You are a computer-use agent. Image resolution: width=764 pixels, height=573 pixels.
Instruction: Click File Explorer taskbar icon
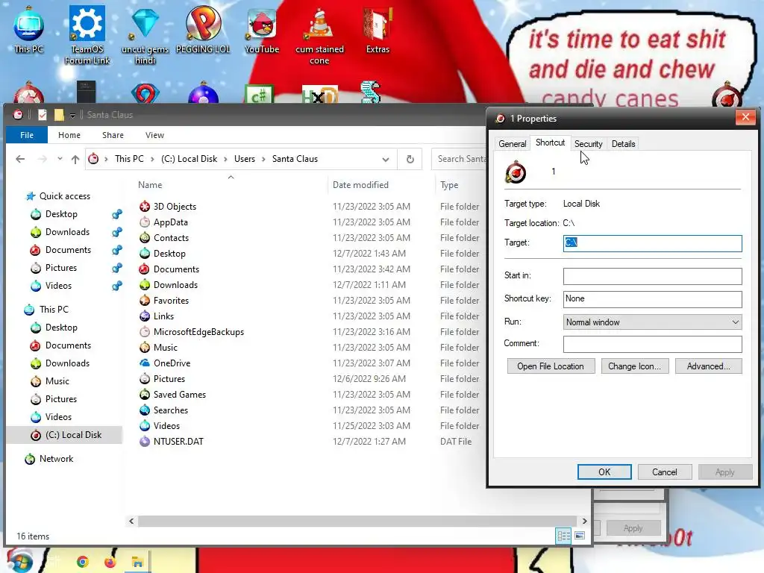tap(137, 562)
